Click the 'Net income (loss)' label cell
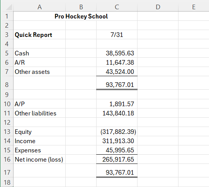This screenshot has height=187, width=209. 39,159
